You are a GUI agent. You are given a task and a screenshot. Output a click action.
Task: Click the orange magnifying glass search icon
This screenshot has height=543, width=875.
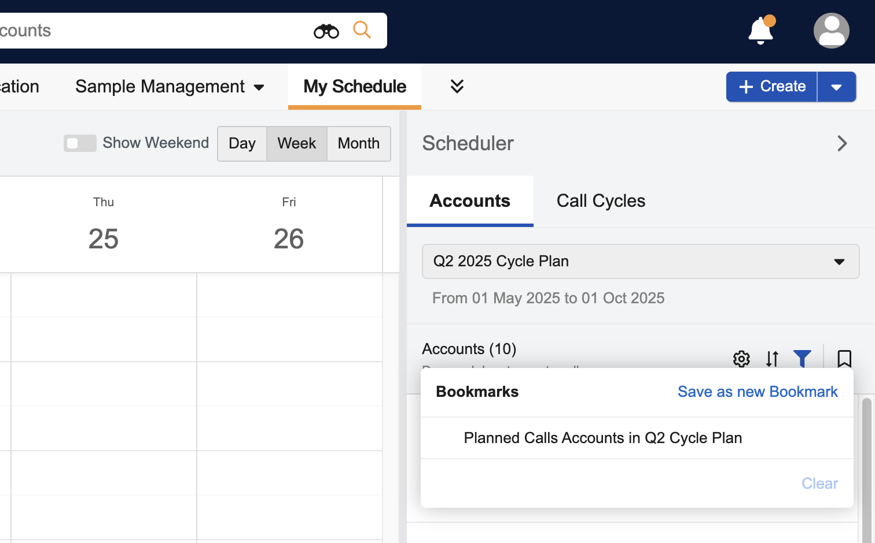click(362, 29)
